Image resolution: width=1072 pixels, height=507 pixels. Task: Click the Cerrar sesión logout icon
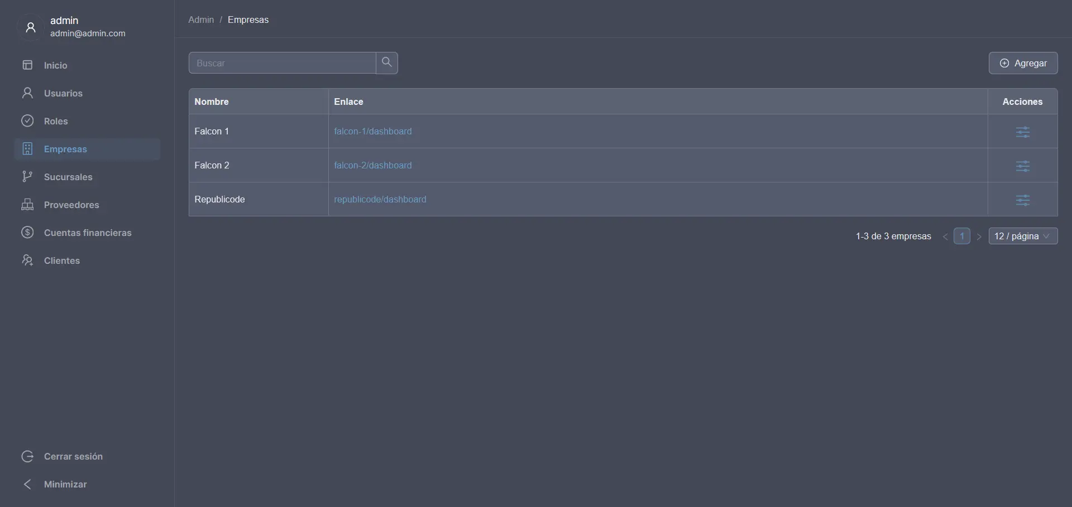pos(27,456)
